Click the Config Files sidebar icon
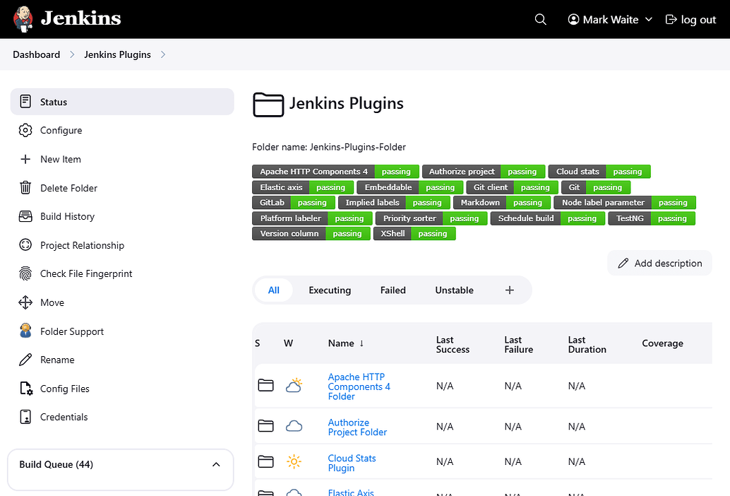The width and height of the screenshot is (730, 496). coord(25,388)
